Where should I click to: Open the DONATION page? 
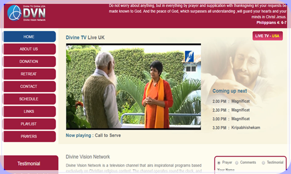(x=29, y=61)
